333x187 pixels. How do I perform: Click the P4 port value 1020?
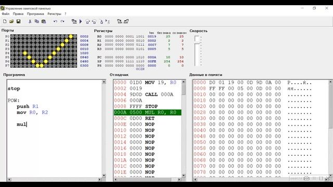[x=84, y=53]
